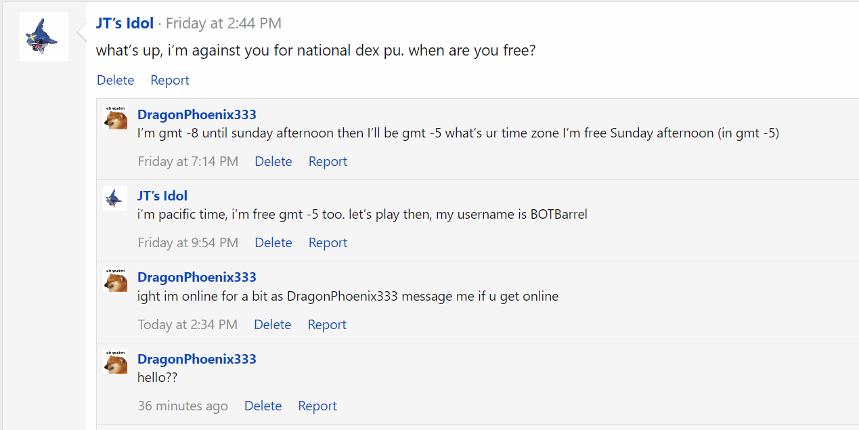Viewport: 859px width, 430px height.
Task: Click DragonPhoenix333's doge avatar on first reply
Action: (x=115, y=117)
